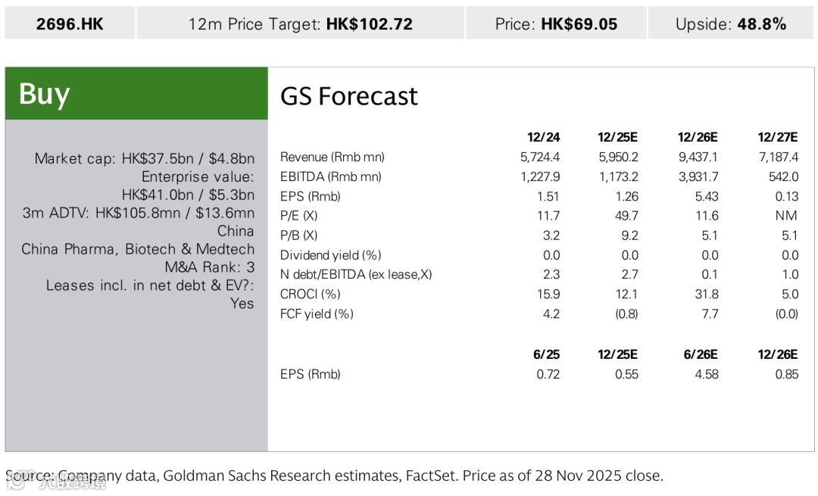Screen dimensions: 818x496
Task: Click EBITDA value 1,173.2
Action: tap(618, 176)
